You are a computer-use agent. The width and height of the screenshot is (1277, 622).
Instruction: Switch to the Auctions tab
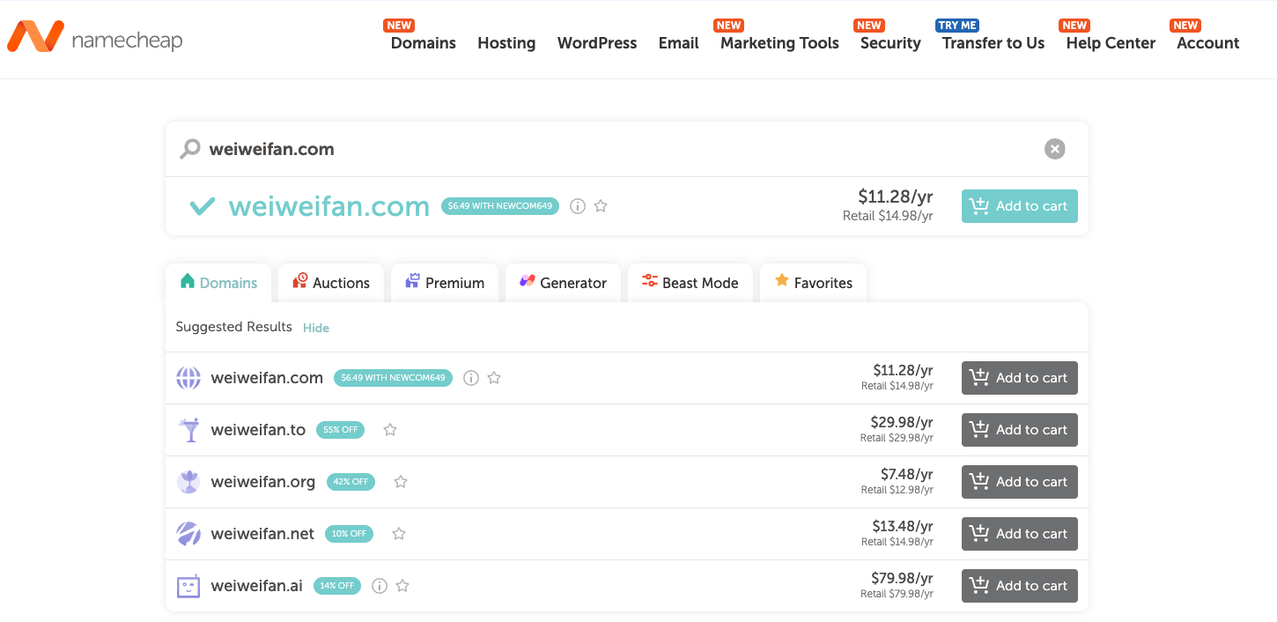[x=330, y=283]
